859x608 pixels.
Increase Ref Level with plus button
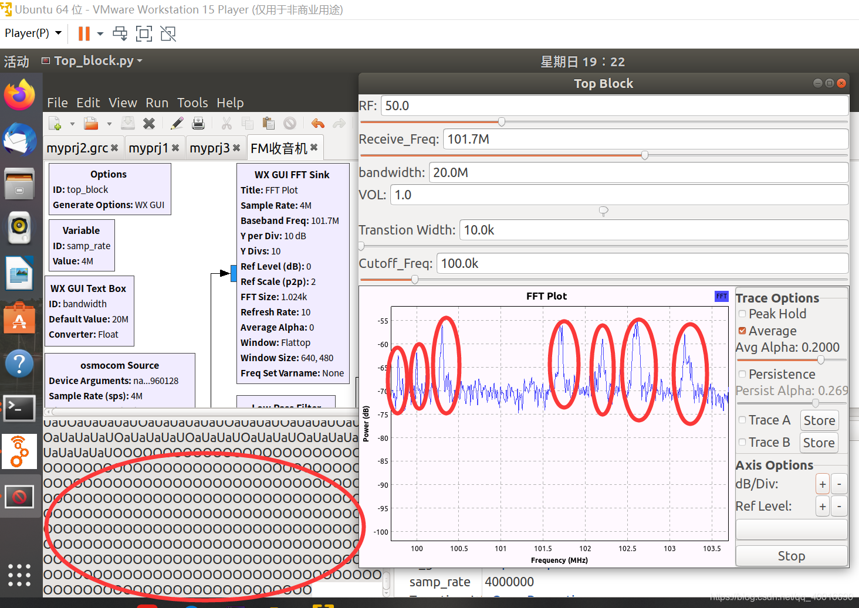pyautogui.click(x=823, y=507)
